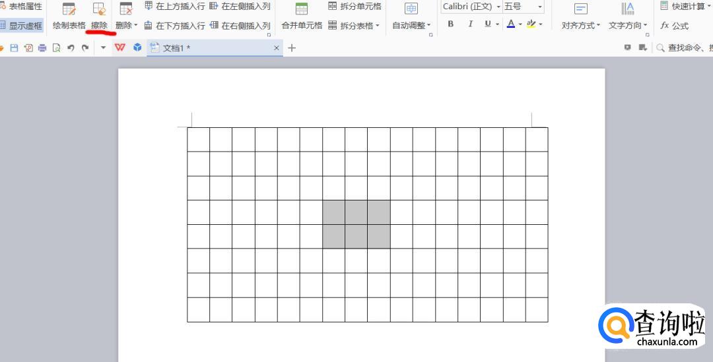Click the save icon in quick access bar

click(14, 48)
